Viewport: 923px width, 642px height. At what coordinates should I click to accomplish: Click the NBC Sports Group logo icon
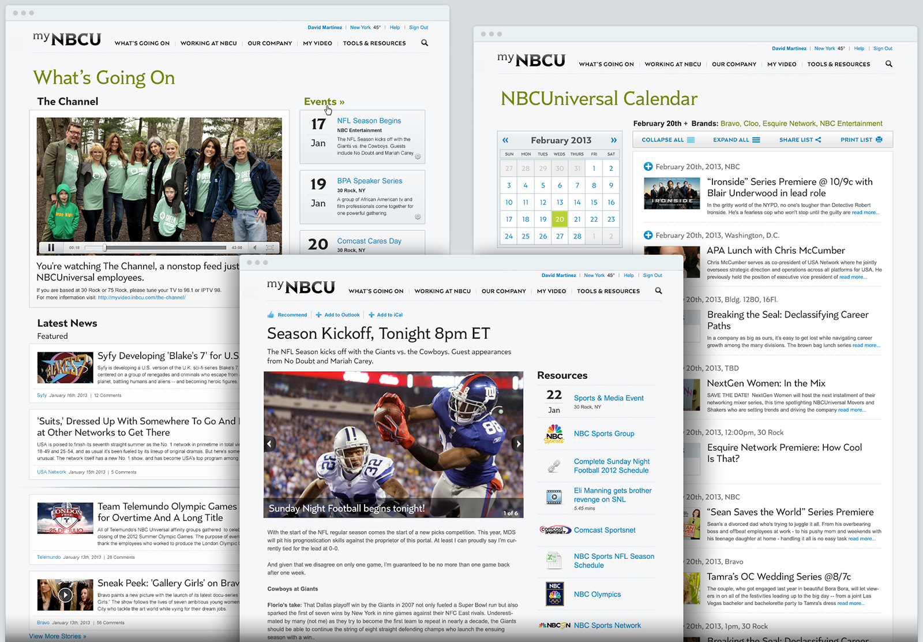pos(554,434)
